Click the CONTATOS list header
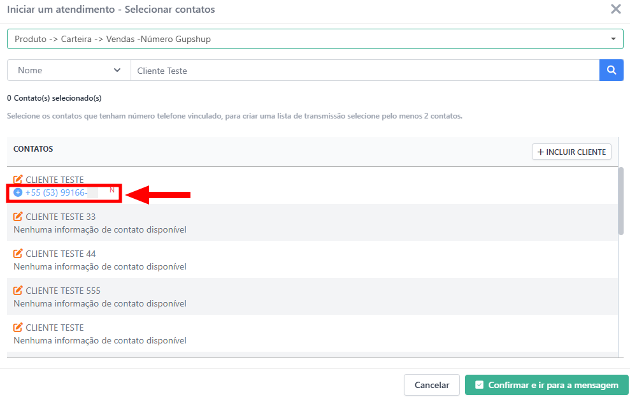630x397 pixels. click(33, 149)
